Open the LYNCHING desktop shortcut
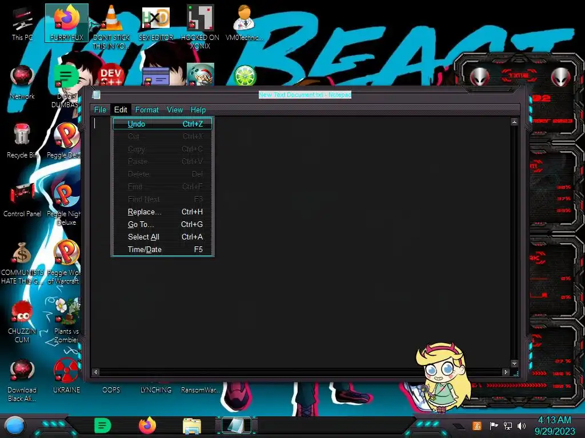The width and height of the screenshot is (585, 438). [156, 390]
